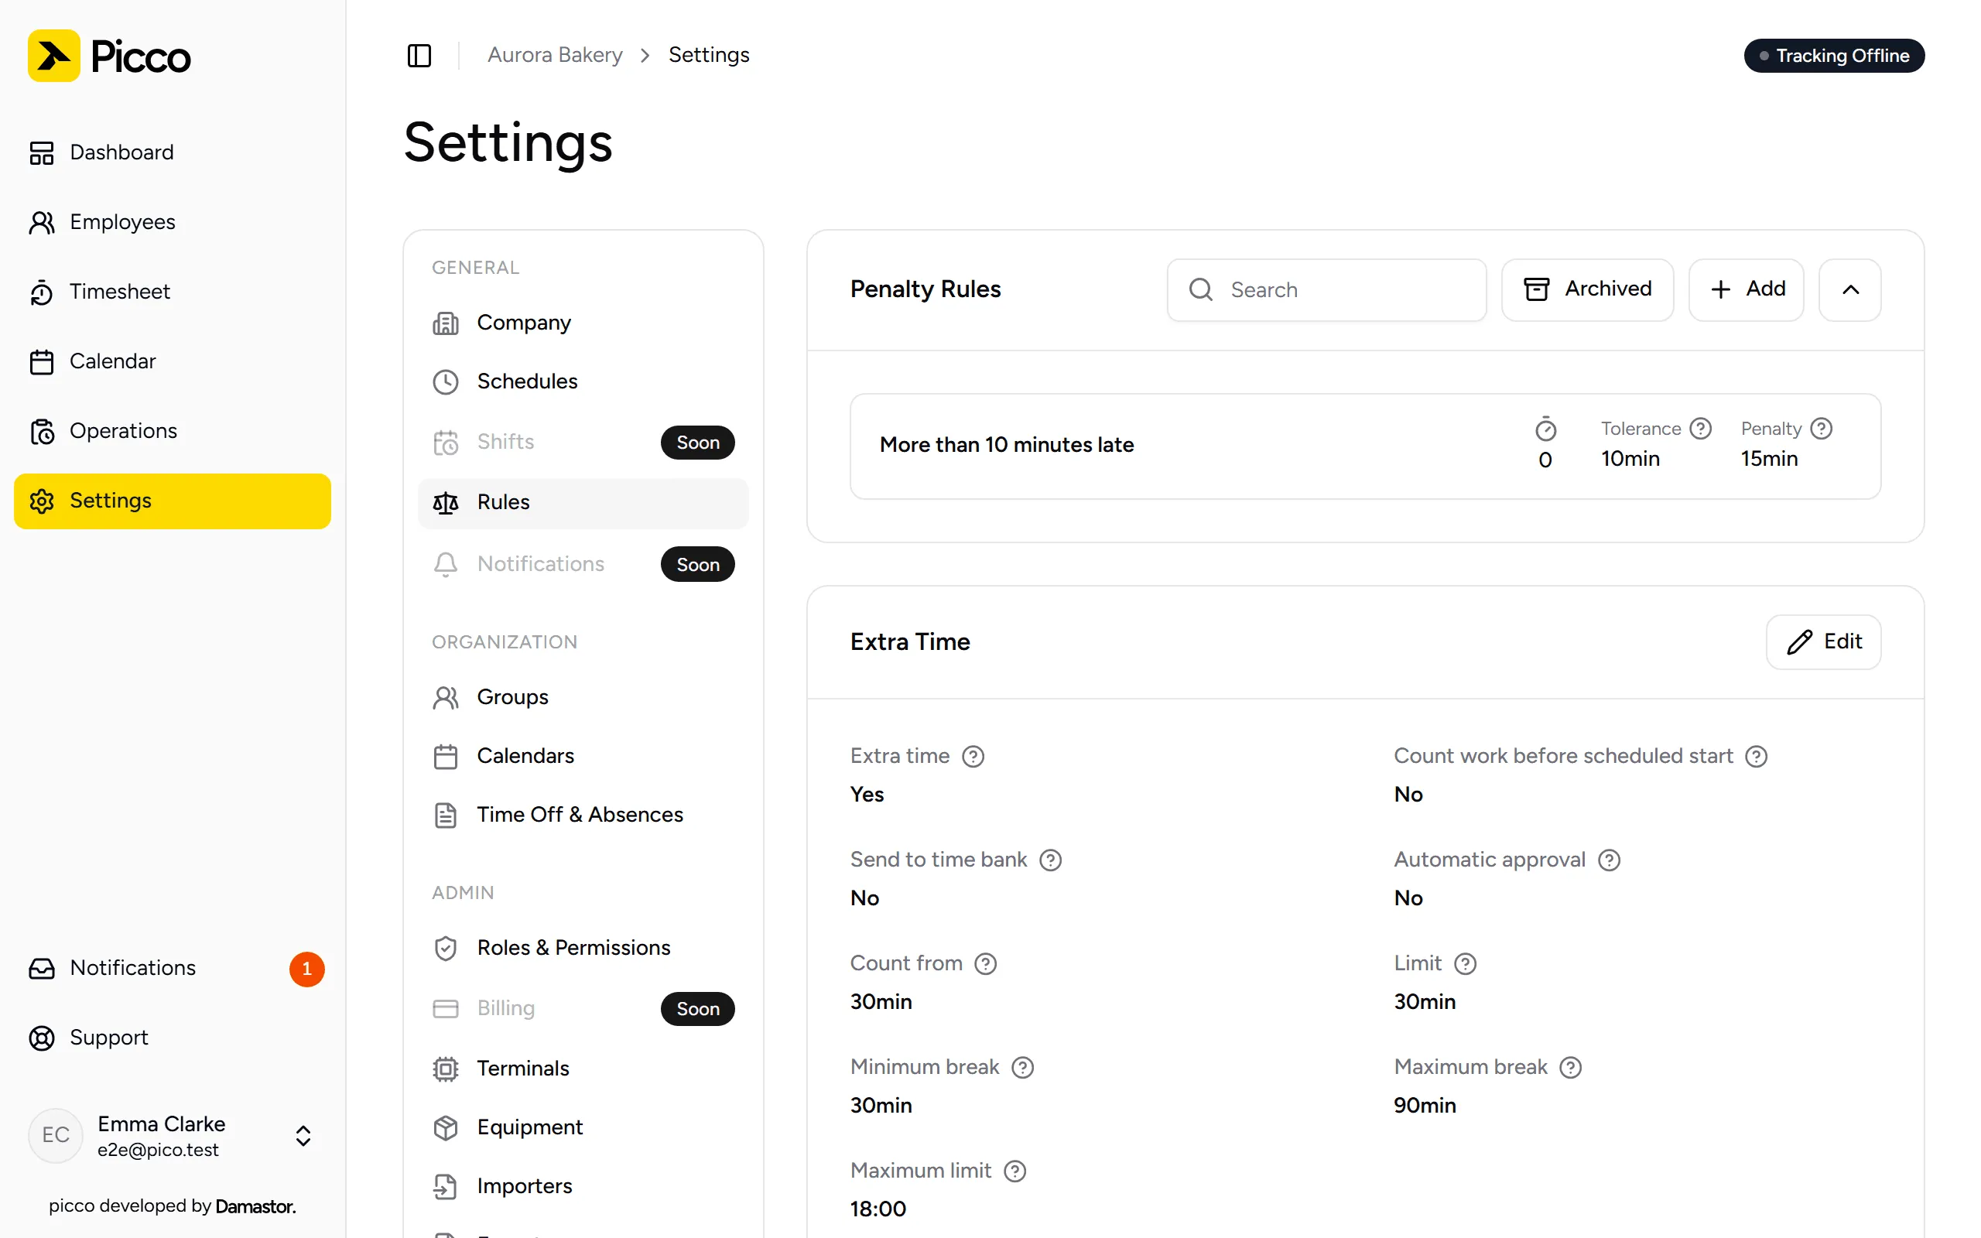Image resolution: width=1981 pixels, height=1238 pixels.
Task: Click the Tracking Offline status badge
Action: (x=1834, y=56)
